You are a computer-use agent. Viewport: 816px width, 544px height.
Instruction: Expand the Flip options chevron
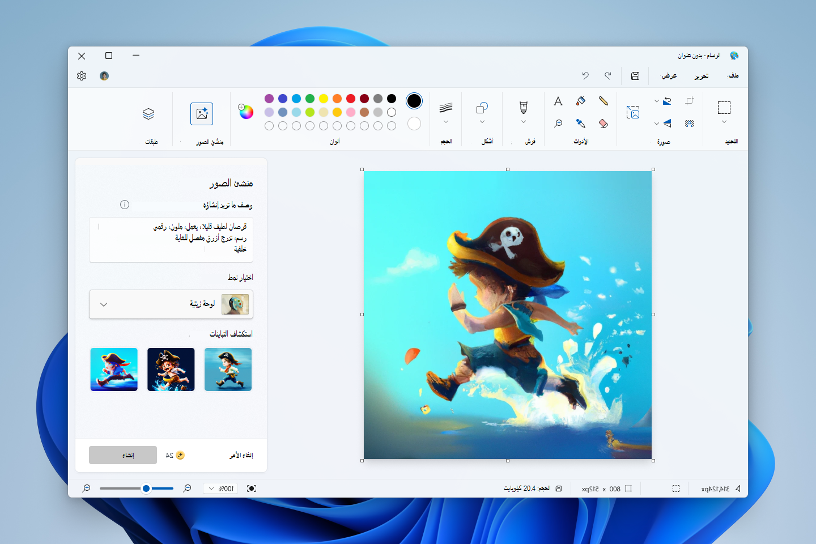[x=657, y=124]
